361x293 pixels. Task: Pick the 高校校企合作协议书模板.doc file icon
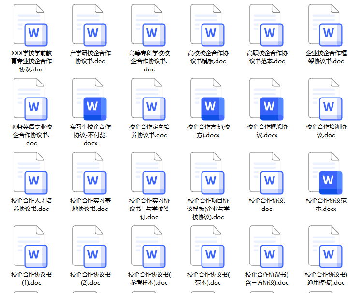point(207,25)
